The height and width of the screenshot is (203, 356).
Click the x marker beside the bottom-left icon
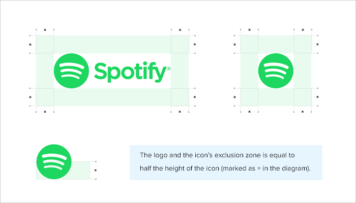point(96,170)
